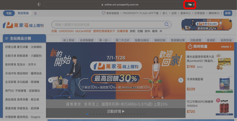Click hot keyword UNIDESIGN
This screenshot has height=121, width=237.
coord(66,31)
